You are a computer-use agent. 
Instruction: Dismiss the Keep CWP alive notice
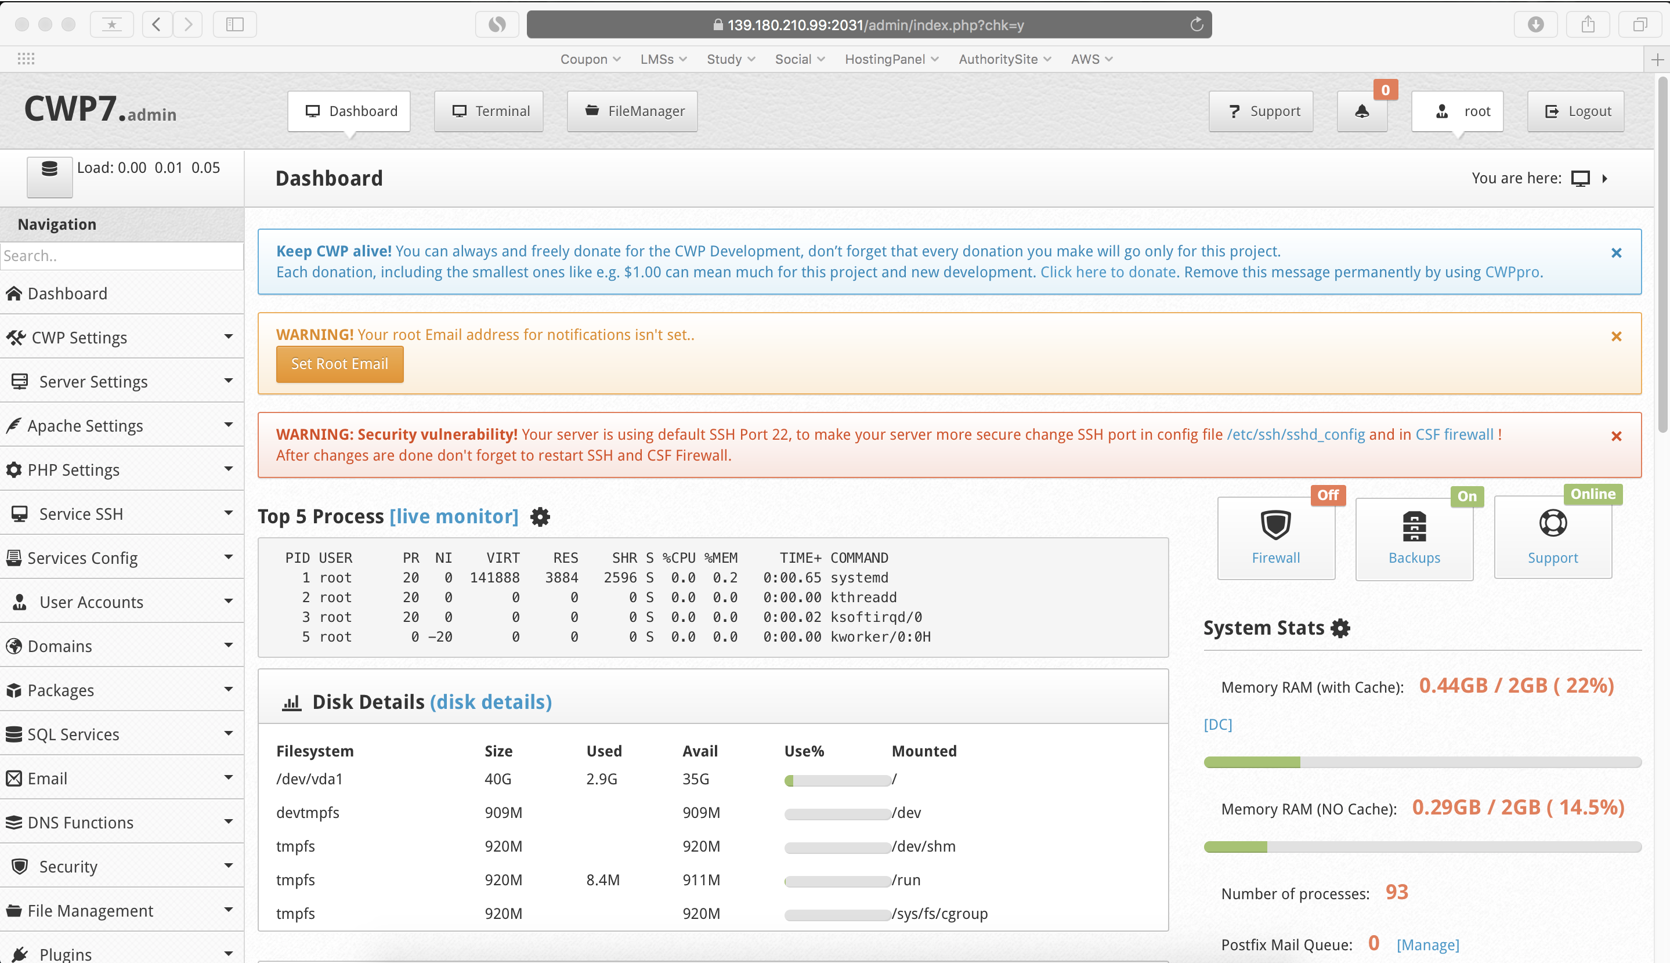[1616, 253]
